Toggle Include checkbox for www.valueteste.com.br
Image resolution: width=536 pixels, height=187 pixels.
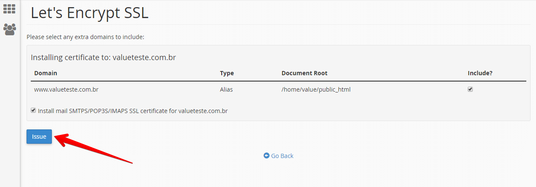tap(470, 89)
